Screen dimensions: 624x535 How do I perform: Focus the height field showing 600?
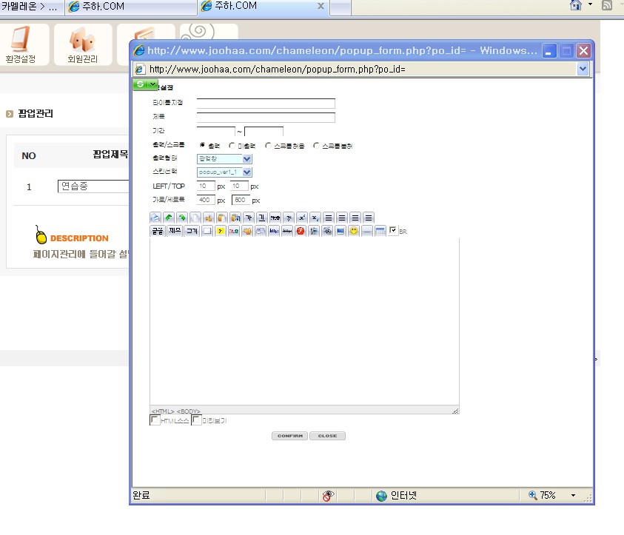(x=241, y=200)
